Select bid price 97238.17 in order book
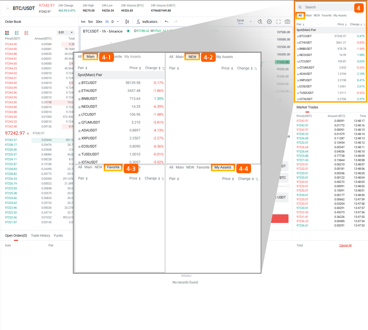 point(11,145)
